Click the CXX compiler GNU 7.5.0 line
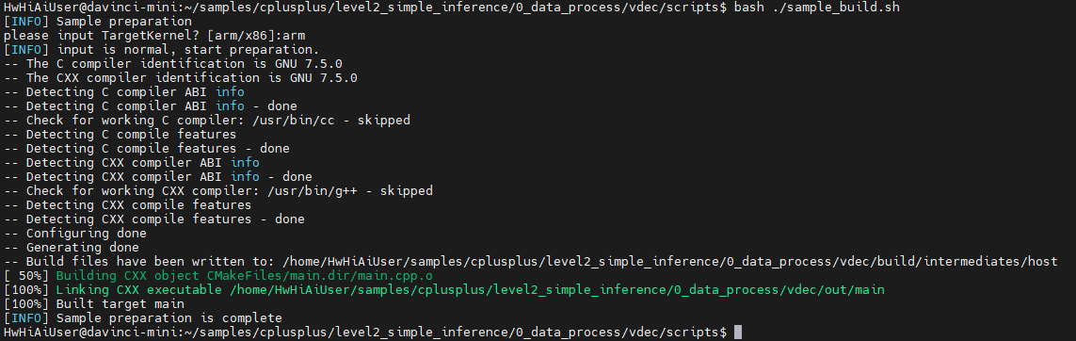This screenshot has width=1076, height=341. tap(181, 78)
